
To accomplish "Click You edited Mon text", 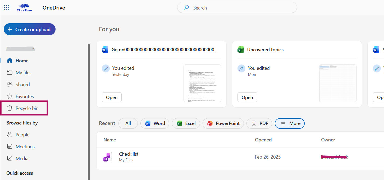I will [259, 71].
